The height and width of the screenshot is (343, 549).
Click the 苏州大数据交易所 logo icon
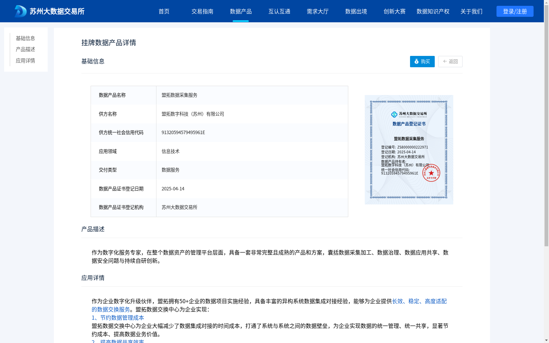[20, 11]
